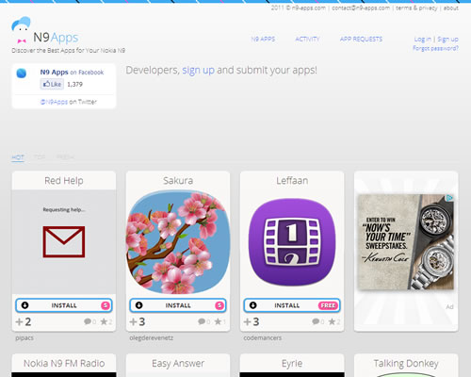Select the FRESH tab

pos(65,157)
